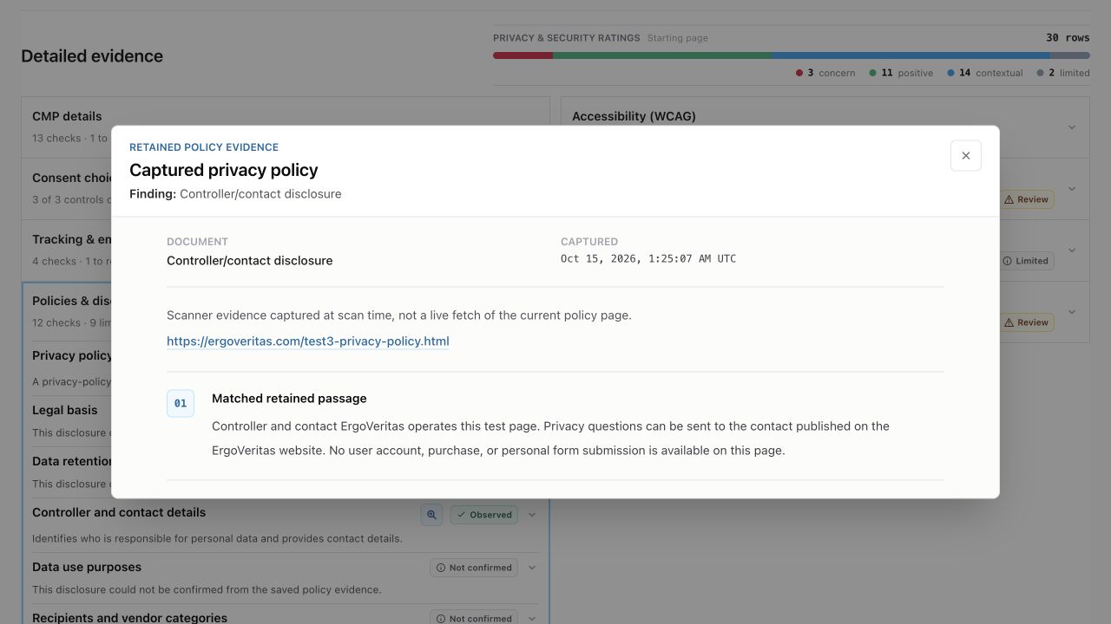Click the '30 rows' count text
Screen dimensions: 1111x624
1068,38
